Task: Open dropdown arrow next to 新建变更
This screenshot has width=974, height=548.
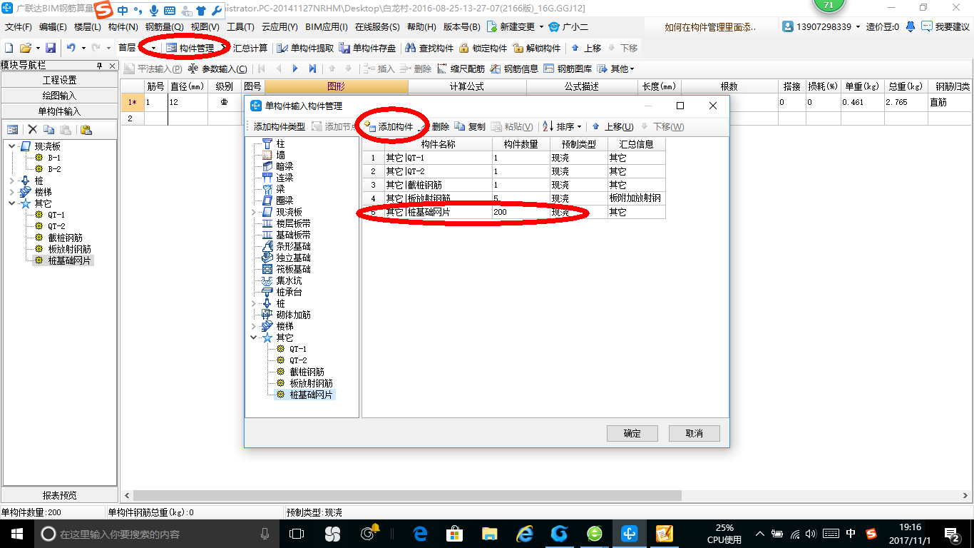Action: point(541,27)
